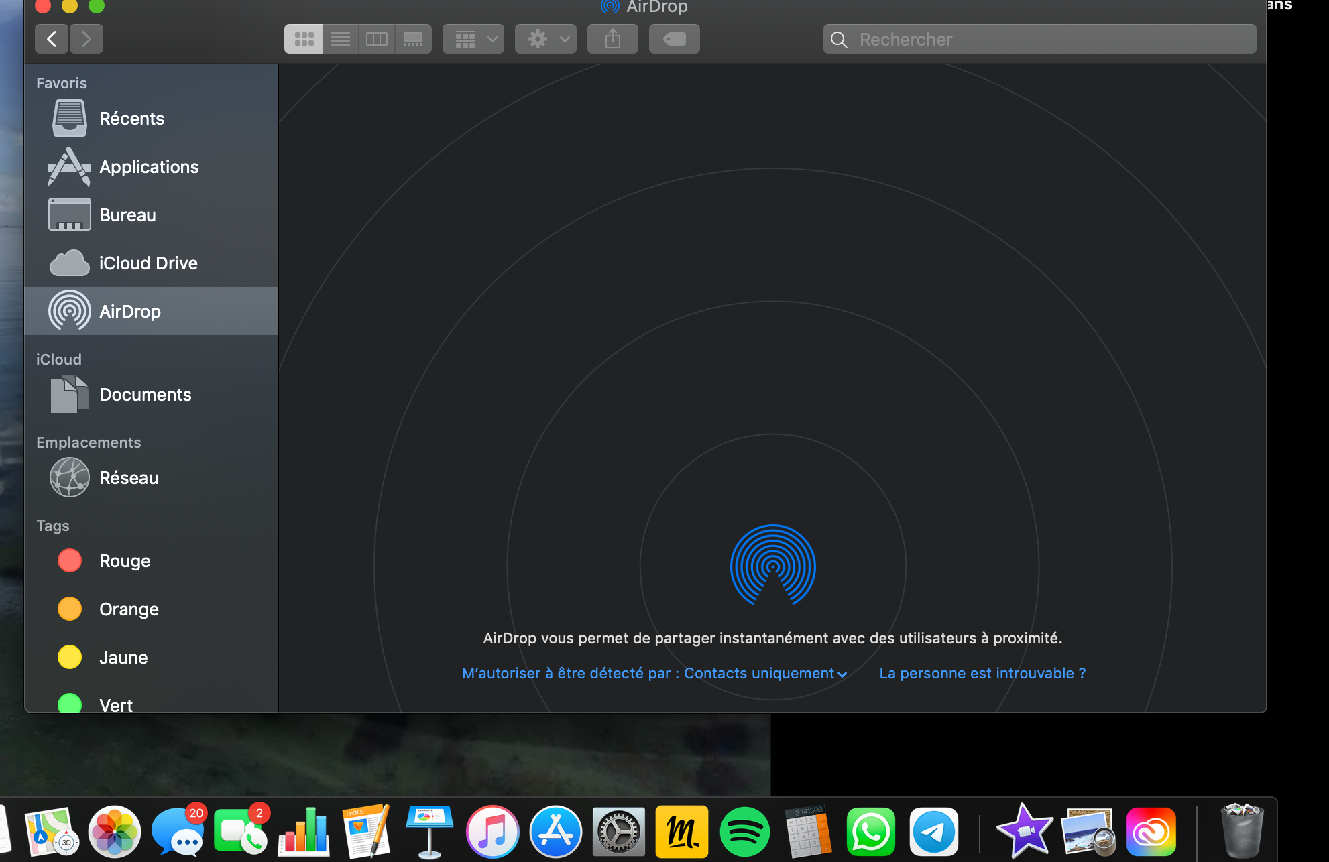
Task: Open Documents under iCloud in the sidebar
Action: 146,395
